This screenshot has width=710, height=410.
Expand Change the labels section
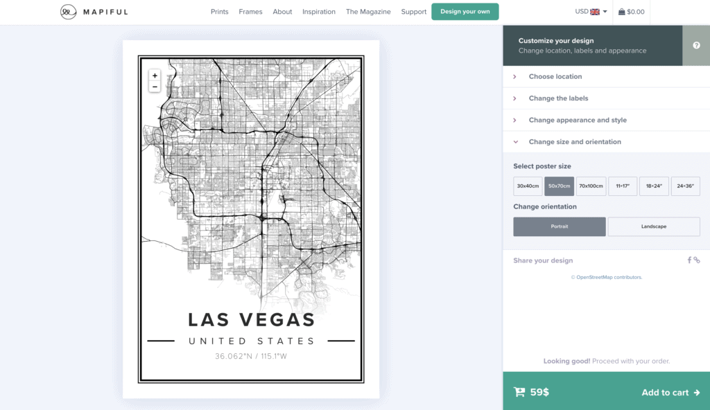(x=606, y=98)
